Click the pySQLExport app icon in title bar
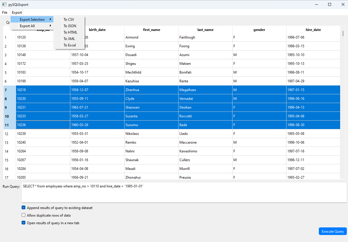This screenshot has width=348, height=242. 4,4
